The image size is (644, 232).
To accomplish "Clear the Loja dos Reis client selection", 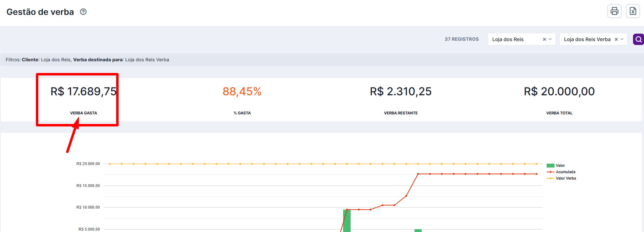I will click(x=544, y=39).
